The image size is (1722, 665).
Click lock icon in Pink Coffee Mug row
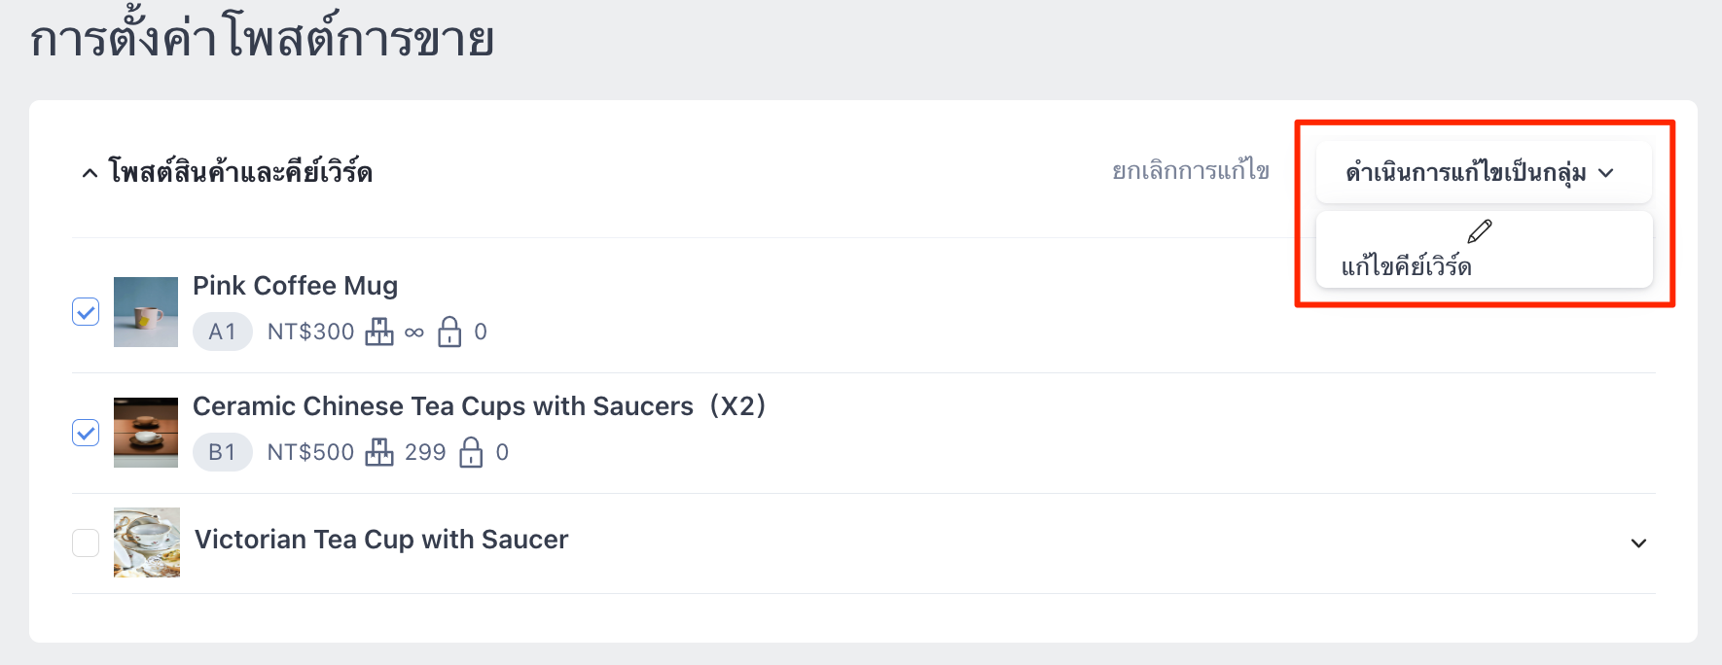[x=449, y=332]
